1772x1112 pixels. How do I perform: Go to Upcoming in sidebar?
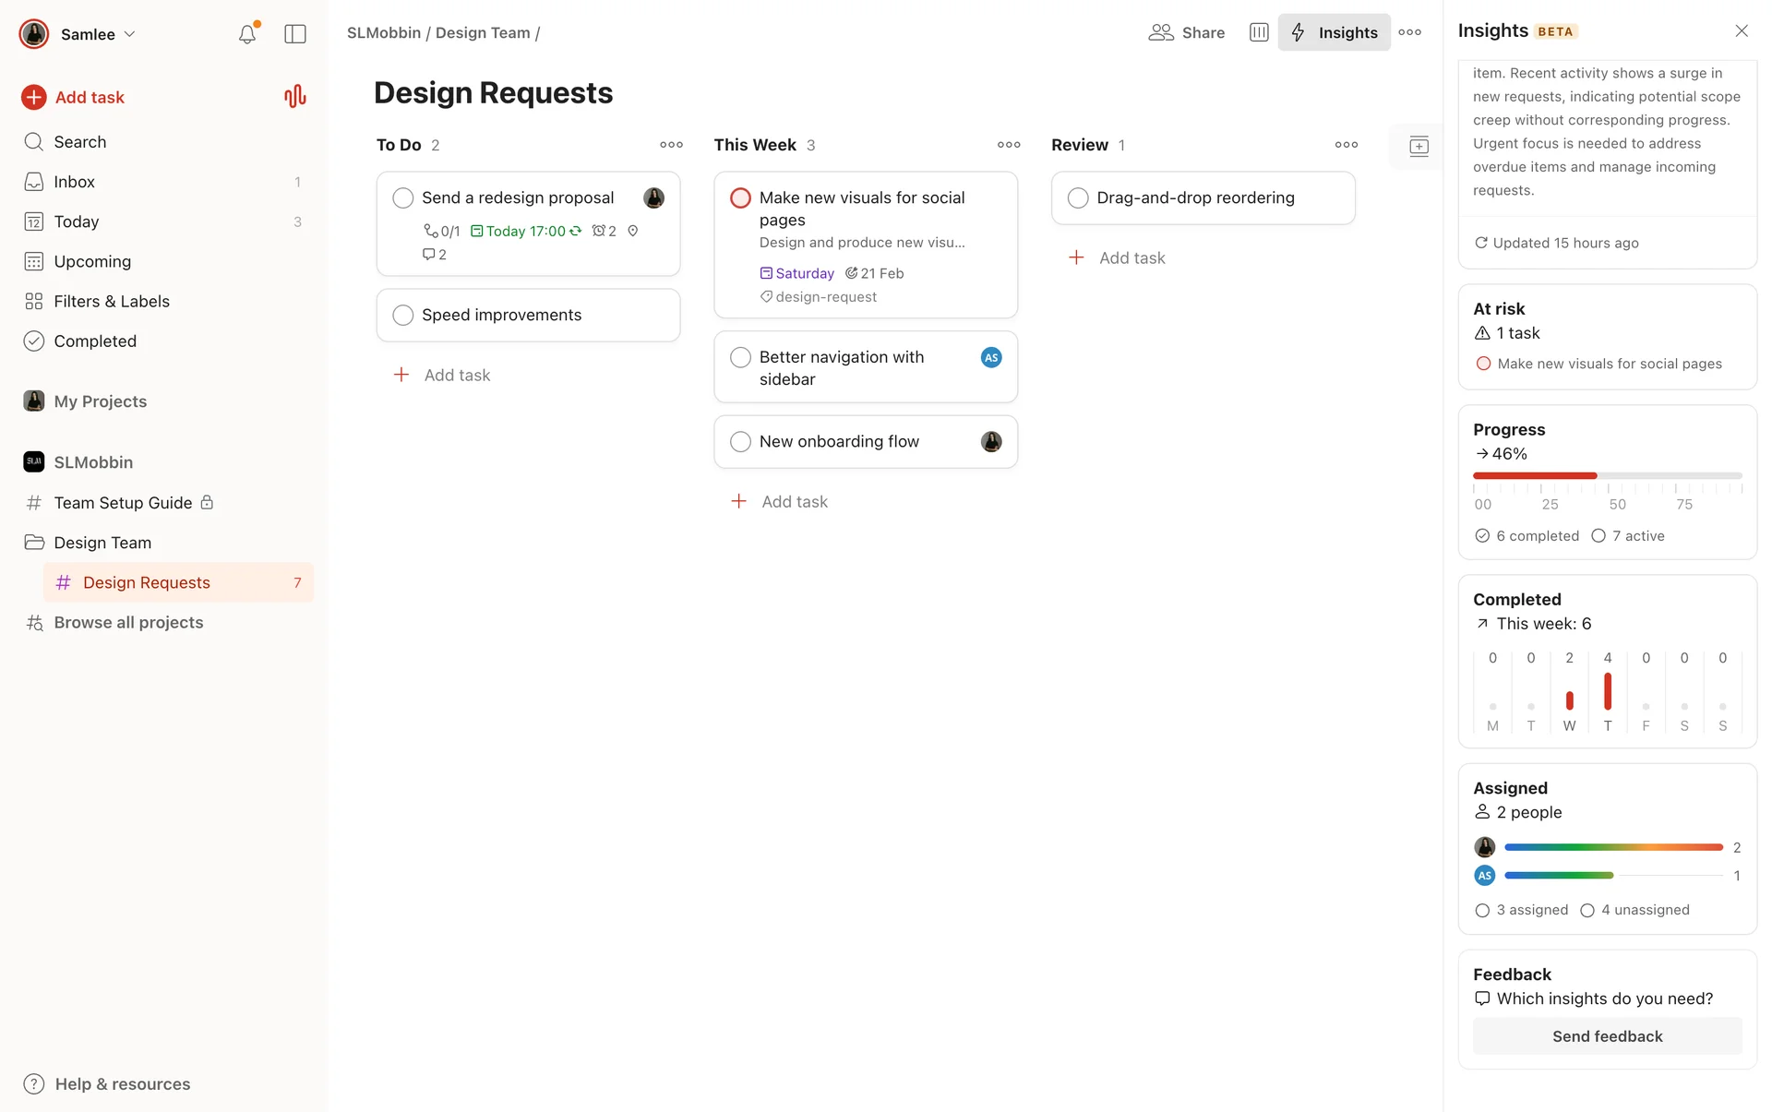(92, 261)
